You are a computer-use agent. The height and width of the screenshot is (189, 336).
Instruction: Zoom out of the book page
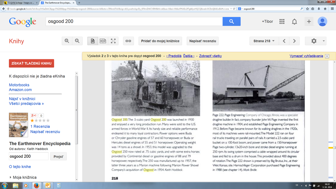pos(77,41)
